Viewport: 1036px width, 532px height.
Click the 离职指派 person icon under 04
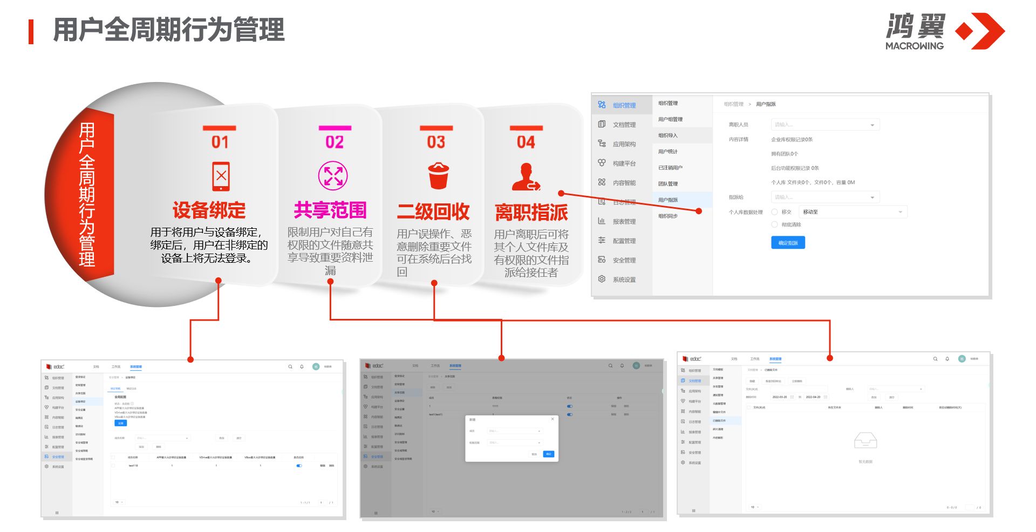pos(526,178)
